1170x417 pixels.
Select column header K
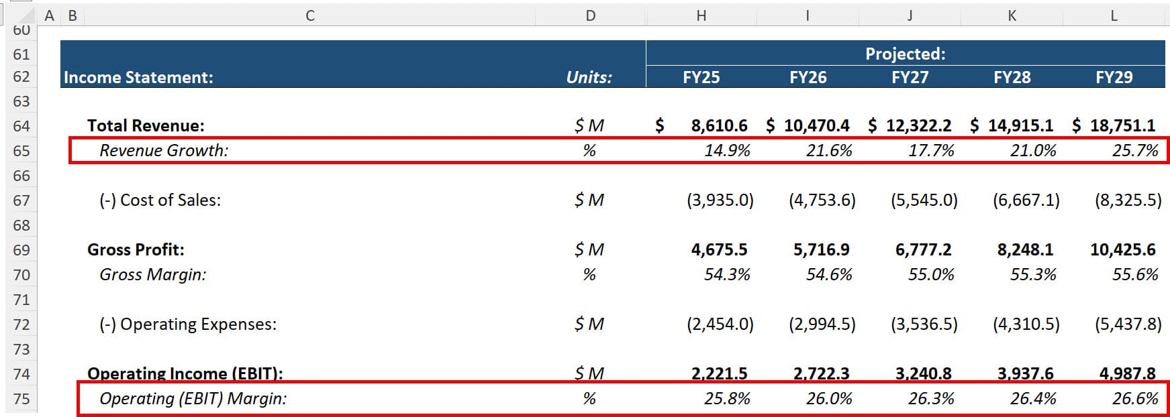pos(1011,15)
